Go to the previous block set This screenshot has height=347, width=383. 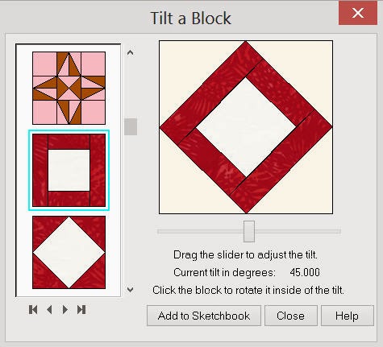tap(49, 310)
